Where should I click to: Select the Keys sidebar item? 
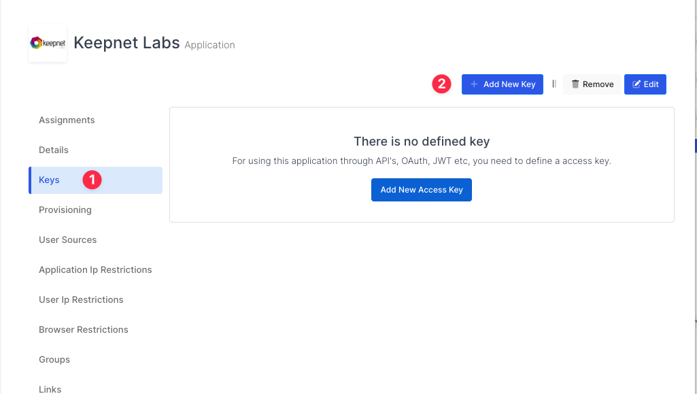coord(50,180)
